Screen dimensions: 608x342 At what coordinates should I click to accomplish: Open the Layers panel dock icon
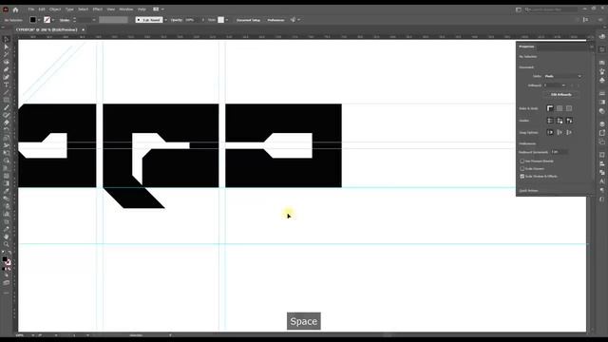tap(601, 124)
